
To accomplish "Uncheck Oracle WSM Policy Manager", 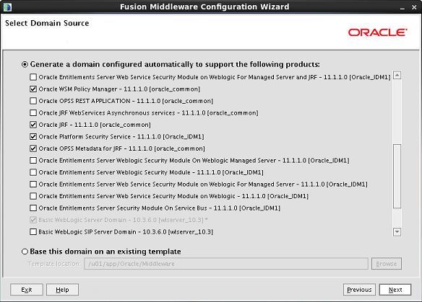I will 33,89.
